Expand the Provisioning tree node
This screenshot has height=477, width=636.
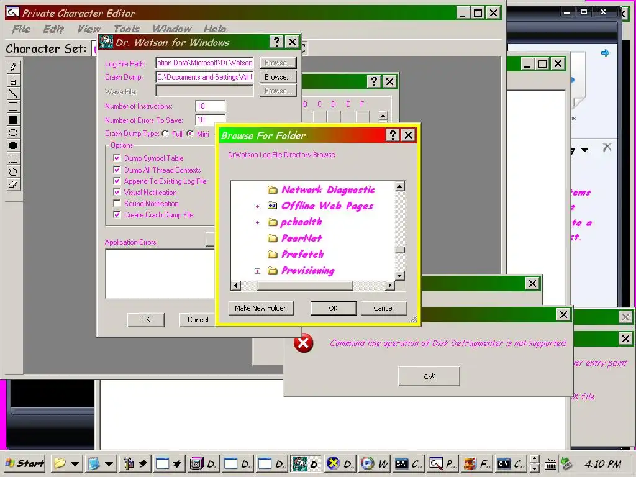click(257, 271)
